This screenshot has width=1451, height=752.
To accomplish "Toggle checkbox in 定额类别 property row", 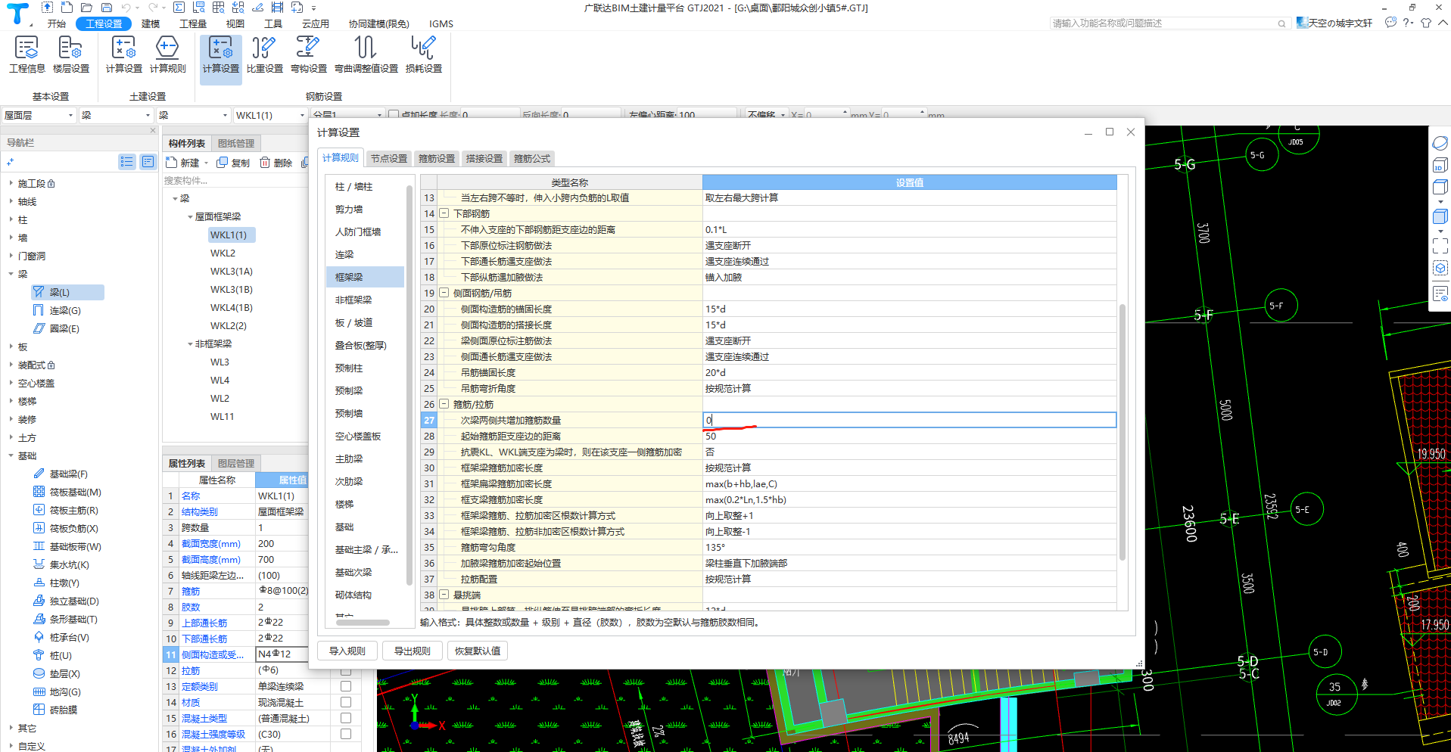I will coord(346,686).
